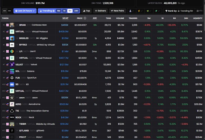Select the NOCK token logo
Image resolution: width=205 pixels, height=140 pixels.
[x=12, y=117]
